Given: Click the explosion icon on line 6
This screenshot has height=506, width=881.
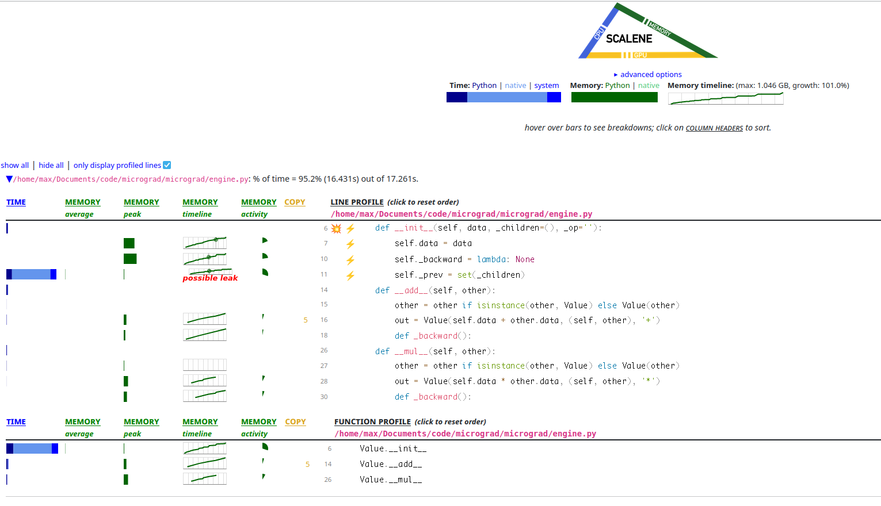Looking at the screenshot, I should click(x=336, y=229).
